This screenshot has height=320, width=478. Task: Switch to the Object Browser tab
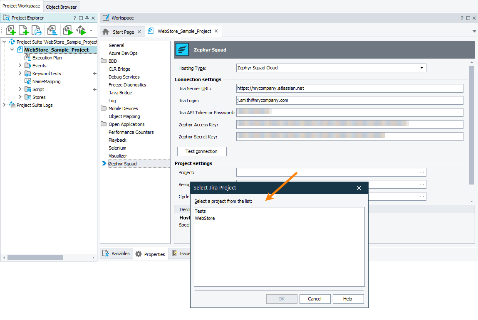61,7
